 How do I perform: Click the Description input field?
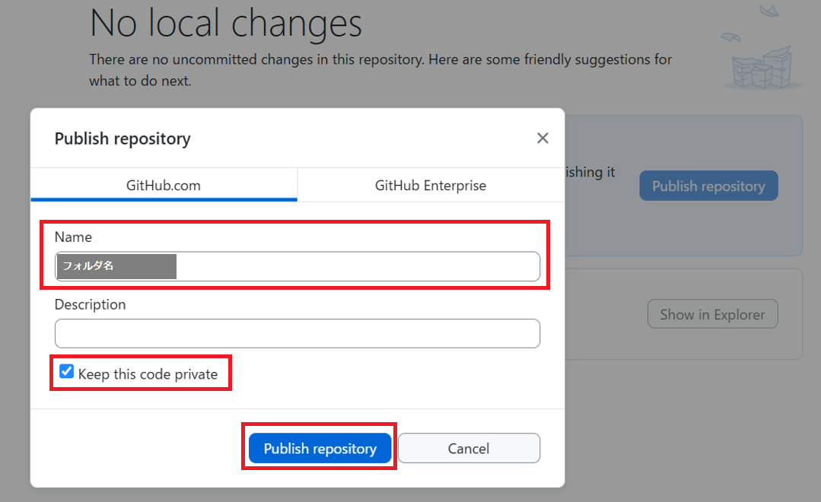[298, 333]
